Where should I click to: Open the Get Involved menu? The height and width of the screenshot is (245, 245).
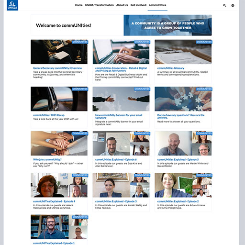(138, 5)
